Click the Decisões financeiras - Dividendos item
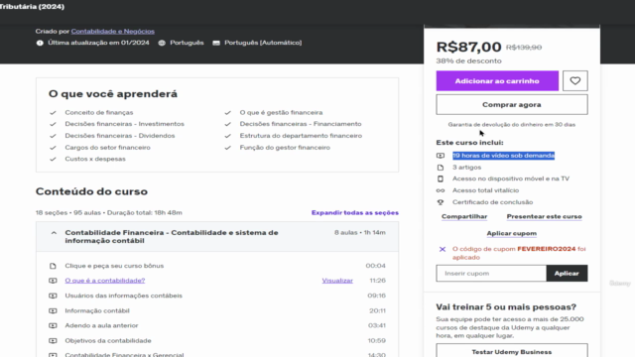Image resolution: width=635 pixels, height=357 pixels. (120, 136)
